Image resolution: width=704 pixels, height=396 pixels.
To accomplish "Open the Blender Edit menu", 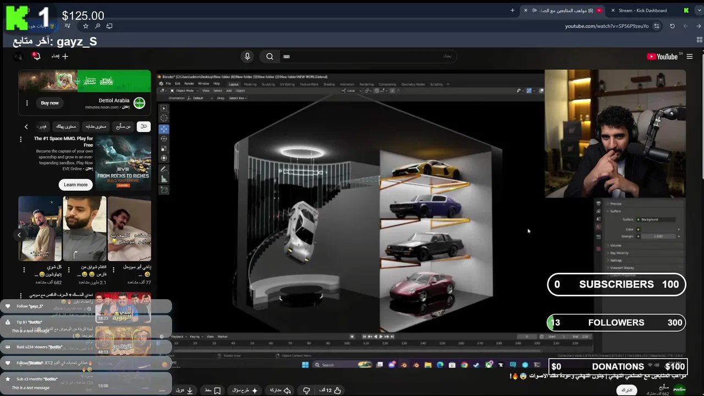I will coord(177,84).
